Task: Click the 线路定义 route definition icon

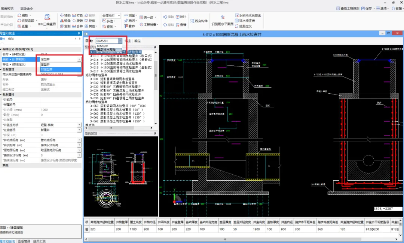Action: pyautogui.click(x=237, y=26)
